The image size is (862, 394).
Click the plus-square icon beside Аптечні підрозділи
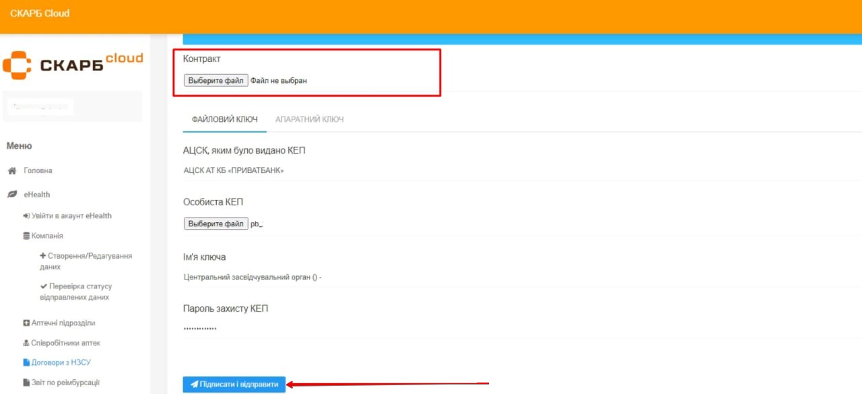coord(26,323)
